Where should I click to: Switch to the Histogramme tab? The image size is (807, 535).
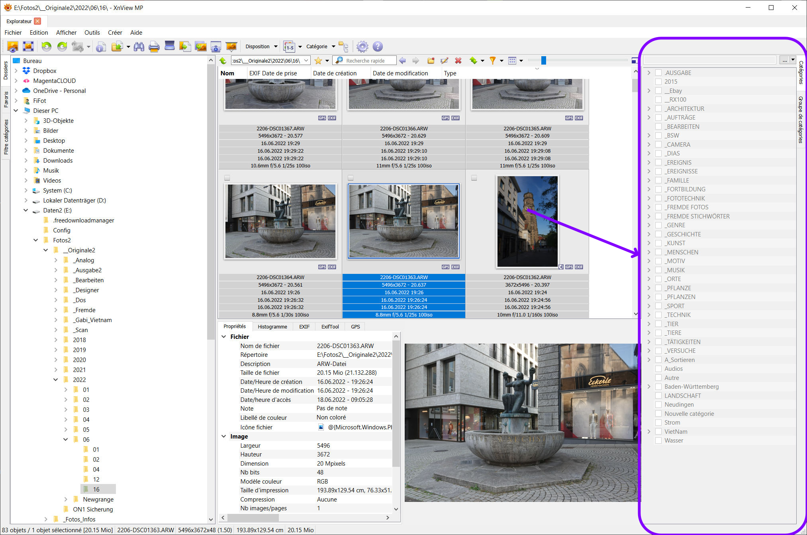(x=272, y=327)
